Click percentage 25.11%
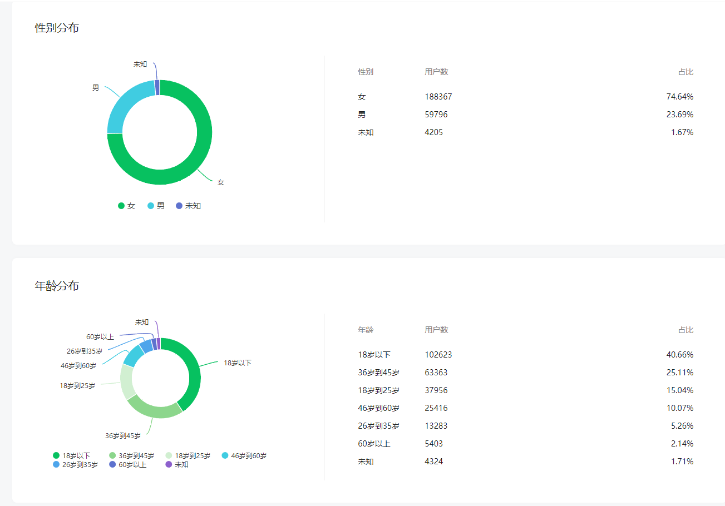 click(680, 373)
